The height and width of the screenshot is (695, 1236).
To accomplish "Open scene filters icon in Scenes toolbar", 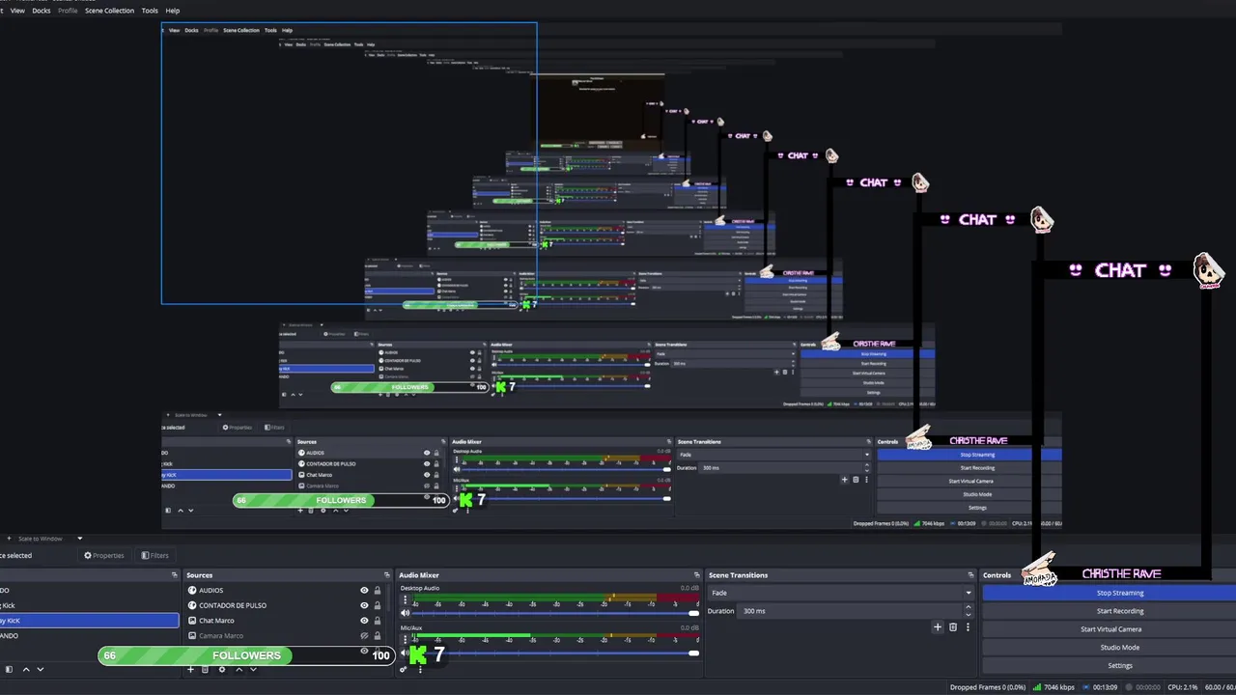I will [x=9, y=669].
